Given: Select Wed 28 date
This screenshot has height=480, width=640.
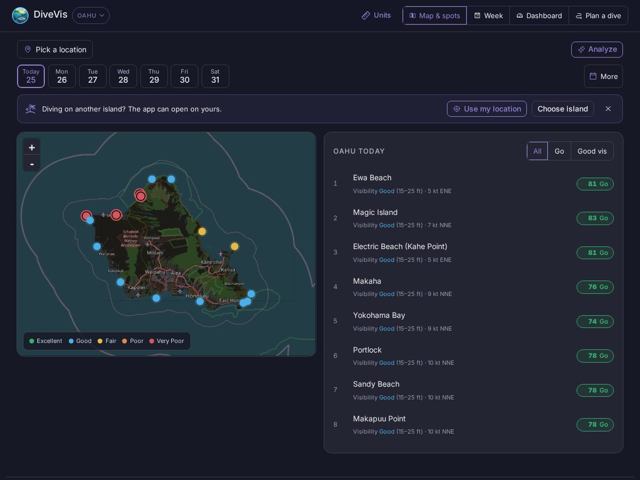Looking at the screenshot, I should tap(123, 76).
